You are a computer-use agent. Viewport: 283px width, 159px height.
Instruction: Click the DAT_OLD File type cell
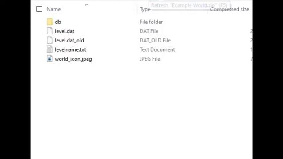pyautogui.click(x=155, y=40)
